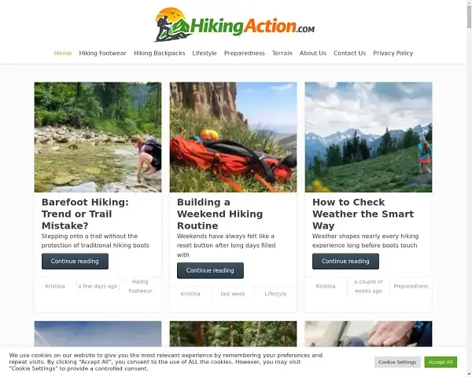Open the Contact Us page
The height and width of the screenshot is (377, 472).
349,53
